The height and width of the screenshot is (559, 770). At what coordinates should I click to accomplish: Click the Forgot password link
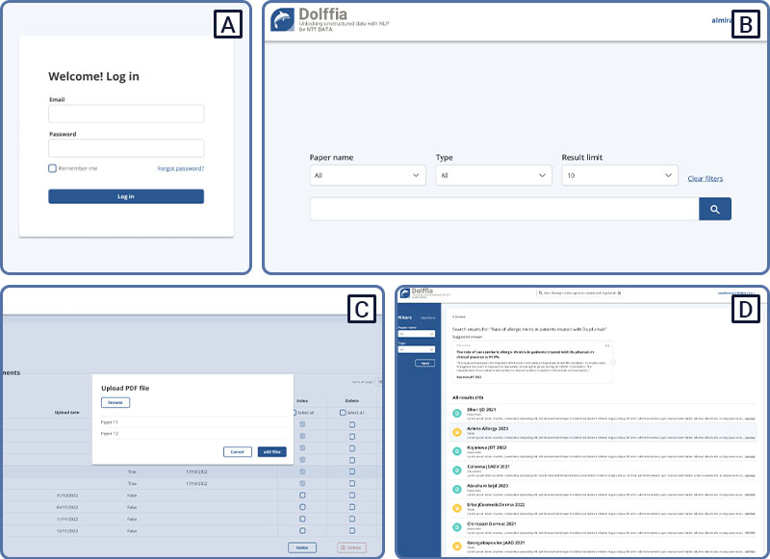(x=179, y=166)
